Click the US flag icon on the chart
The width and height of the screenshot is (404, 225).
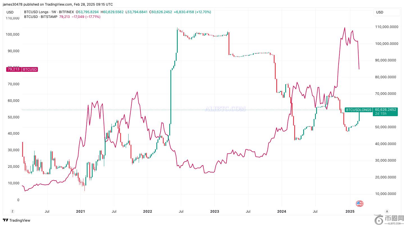click(x=359, y=204)
